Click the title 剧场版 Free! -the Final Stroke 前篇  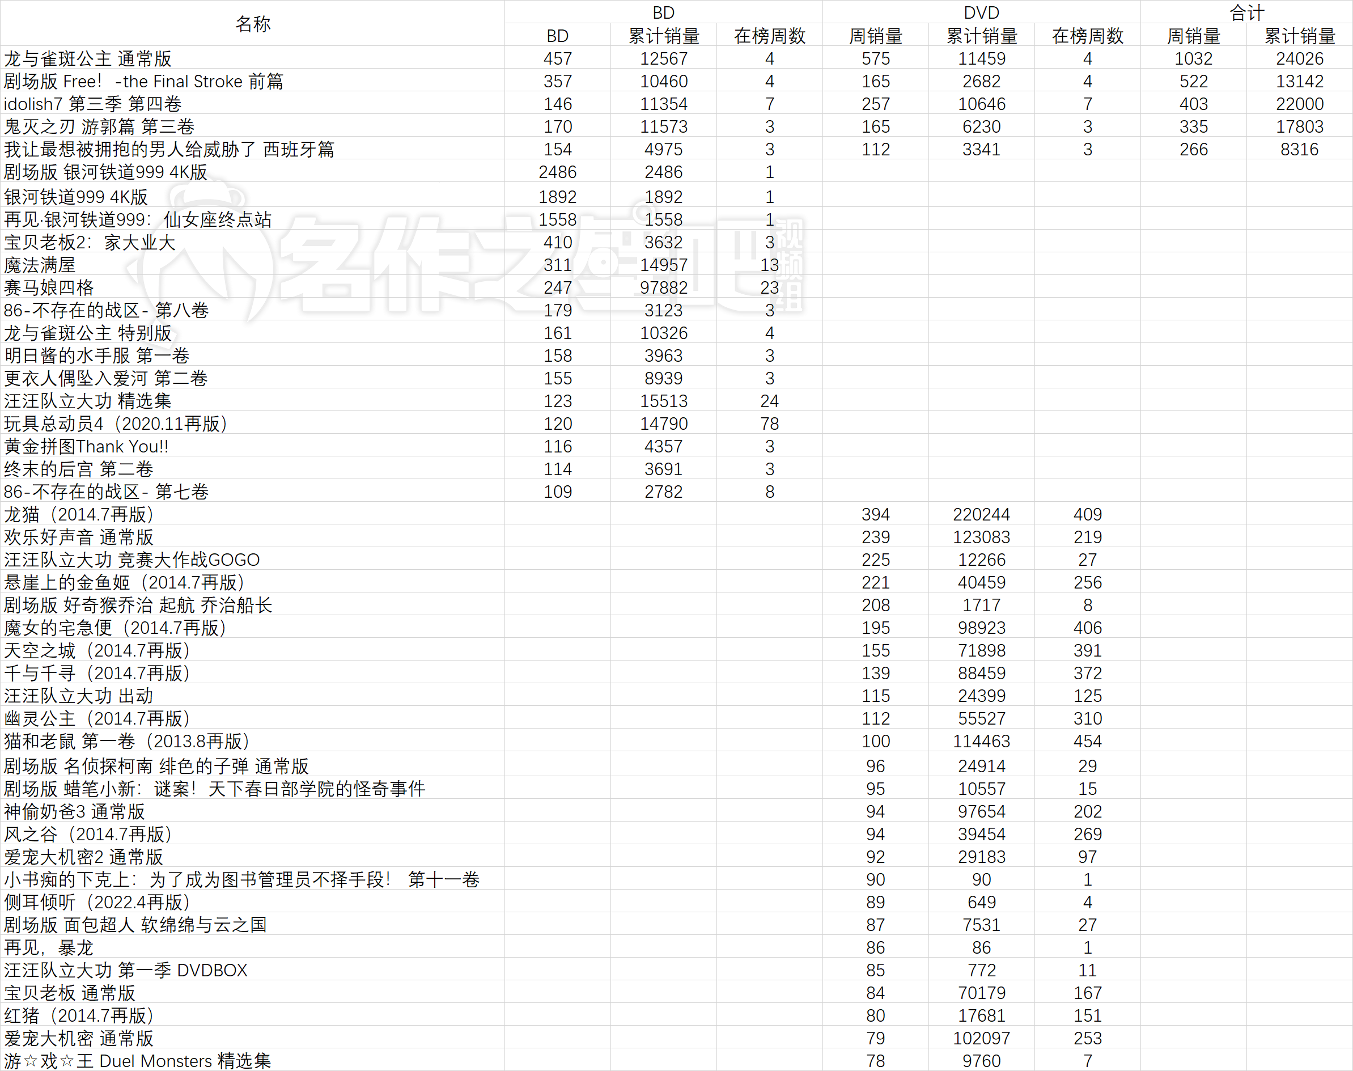click(x=143, y=82)
